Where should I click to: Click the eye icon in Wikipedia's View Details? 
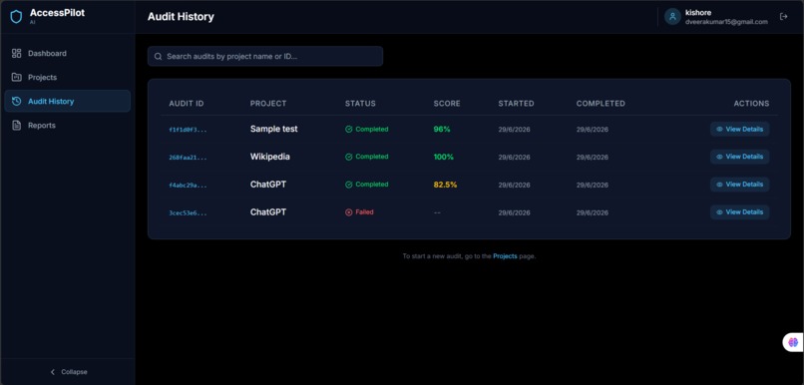(719, 157)
